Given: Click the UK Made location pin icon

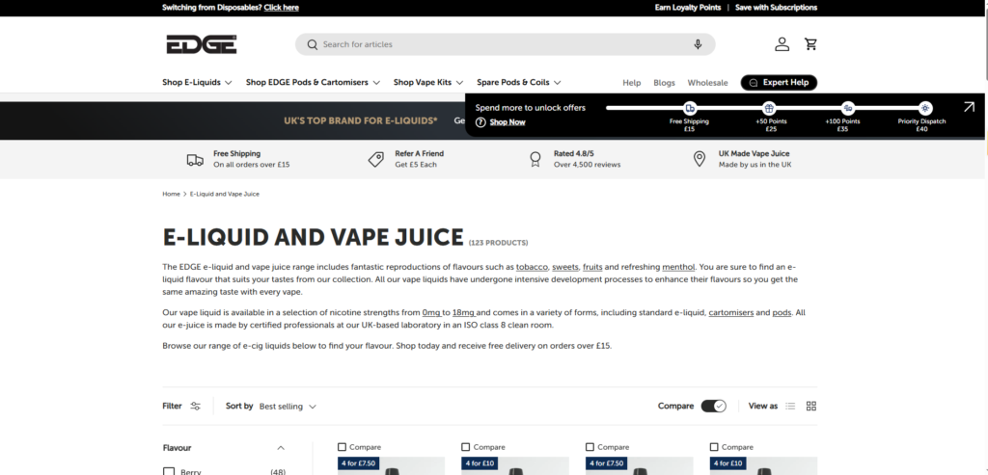Looking at the screenshot, I should click(x=699, y=159).
